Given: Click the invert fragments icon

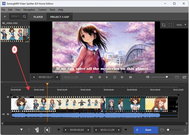Looking at the screenshot, I should 36,130.
